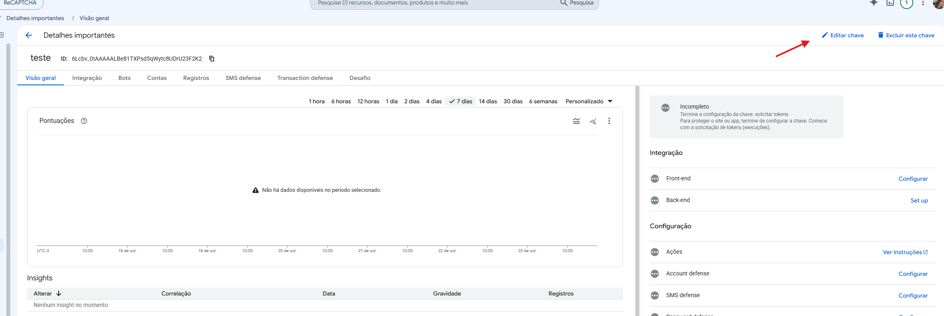
Task: Click Configurar link for Front-end
Action: 913,179
